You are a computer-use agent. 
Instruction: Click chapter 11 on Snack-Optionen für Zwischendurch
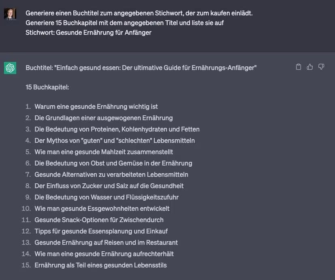click(x=99, y=220)
